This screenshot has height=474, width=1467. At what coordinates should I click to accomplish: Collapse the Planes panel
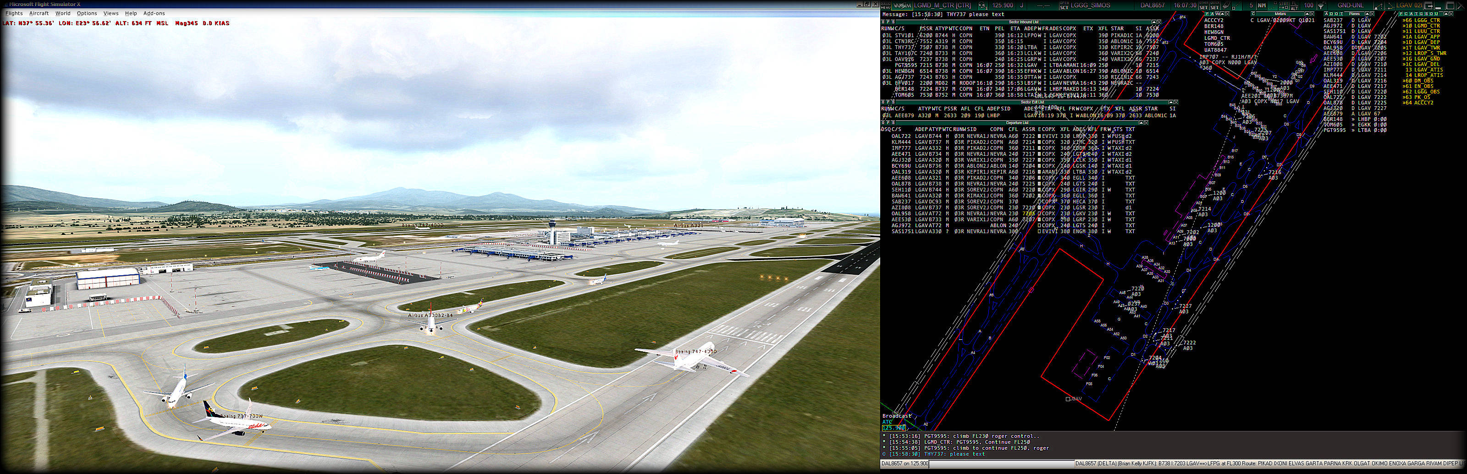1368,14
